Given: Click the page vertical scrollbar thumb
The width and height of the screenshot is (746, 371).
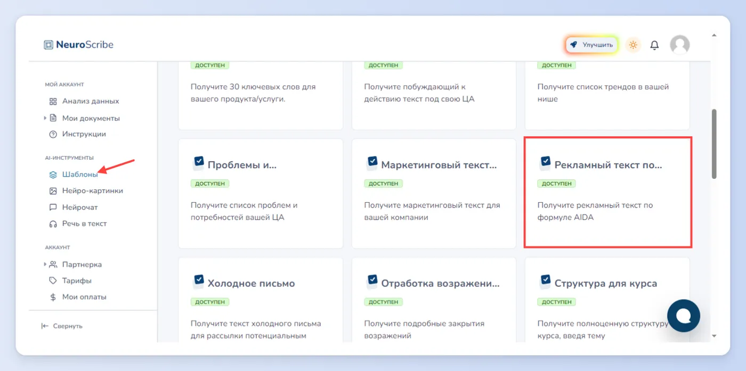Looking at the screenshot, I should 714,144.
